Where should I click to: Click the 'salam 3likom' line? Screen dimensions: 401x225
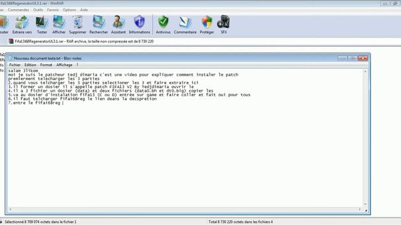(x=23, y=71)
